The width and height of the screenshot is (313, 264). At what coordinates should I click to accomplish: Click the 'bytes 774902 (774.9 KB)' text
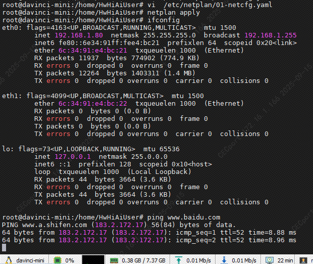(x=153, y=58)
